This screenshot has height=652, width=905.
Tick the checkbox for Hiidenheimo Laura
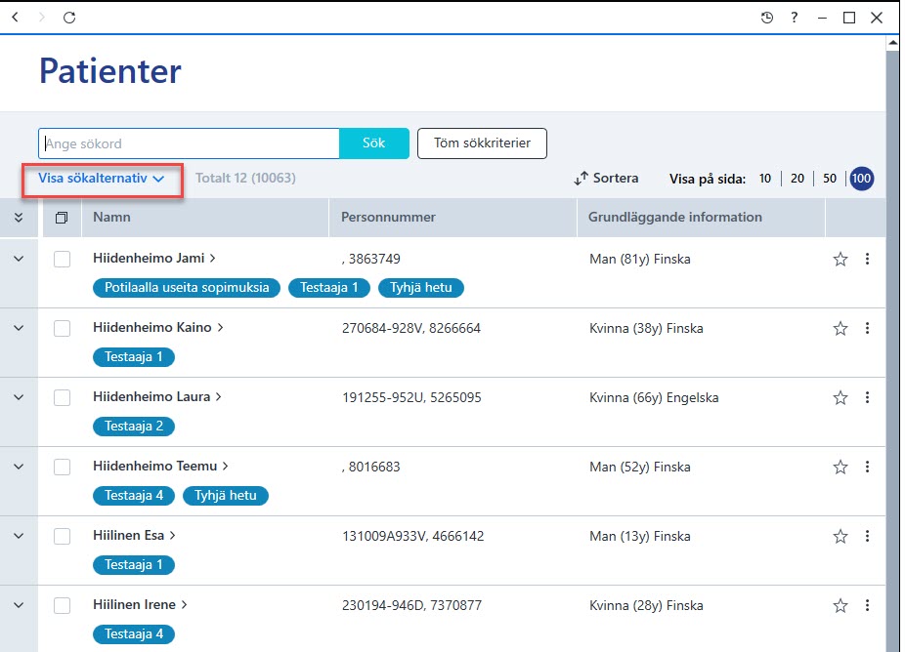[62, 397]
